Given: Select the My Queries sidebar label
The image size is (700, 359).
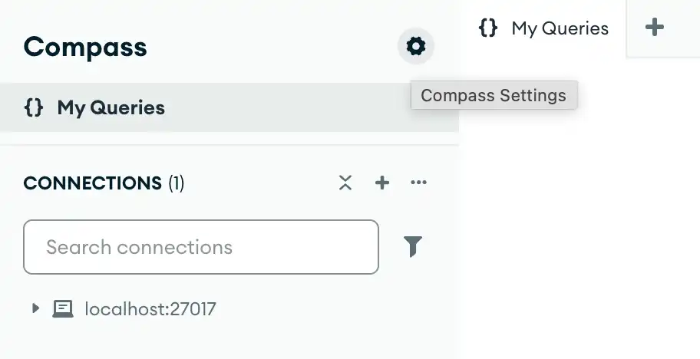Looking at the screenshot, I should [111, 107].
